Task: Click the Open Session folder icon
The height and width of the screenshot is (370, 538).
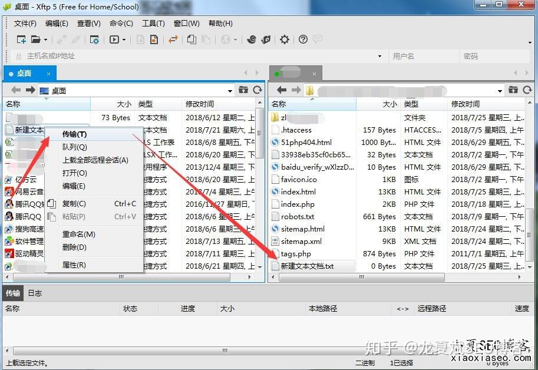Action: [x=36, y=39]
